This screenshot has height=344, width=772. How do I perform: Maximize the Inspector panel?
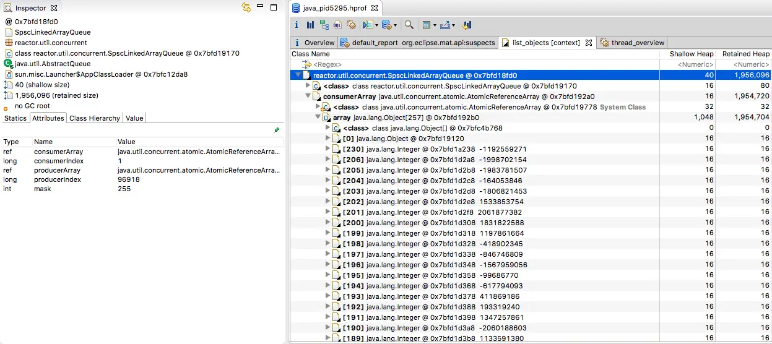[x=274, y=7]
